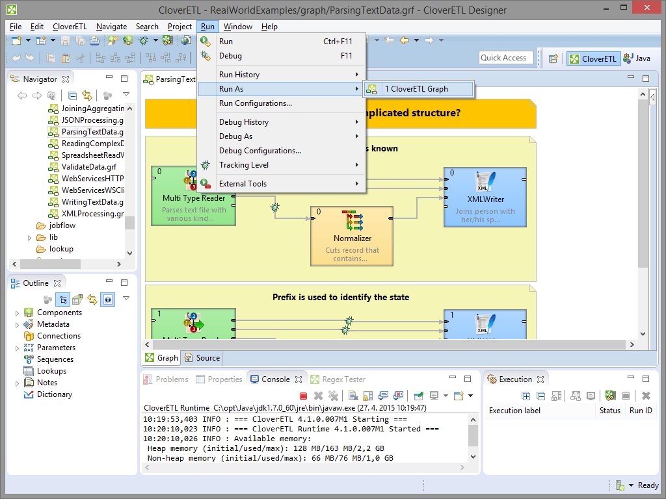The width and height of the screenshot is (666, 499).
Task: Switch to the Source editor tab
Action: [x=202, y=358]
